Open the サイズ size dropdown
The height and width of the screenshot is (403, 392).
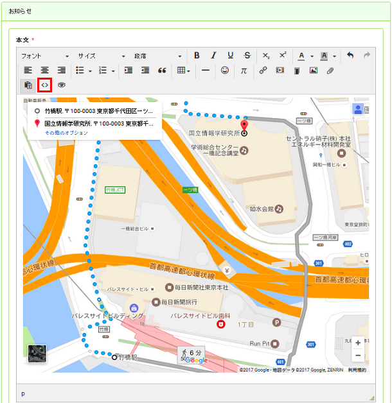(102, 56)
